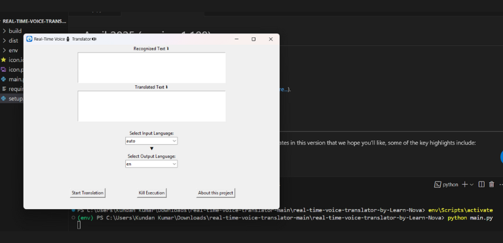The width and height of the screenshot is (503, 243).
Task: Split the terminal in VS Code
Action: (481, 185)
